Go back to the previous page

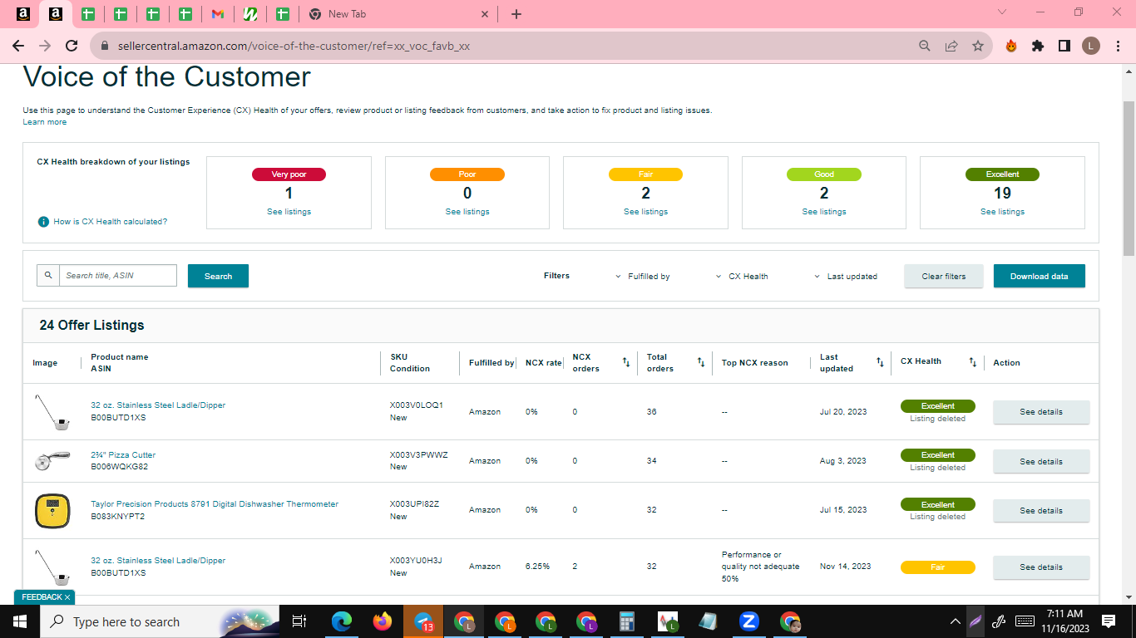click(18, 46)
